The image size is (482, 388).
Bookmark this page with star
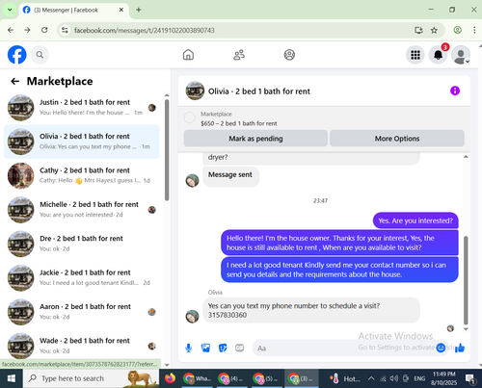pos(434,30)
